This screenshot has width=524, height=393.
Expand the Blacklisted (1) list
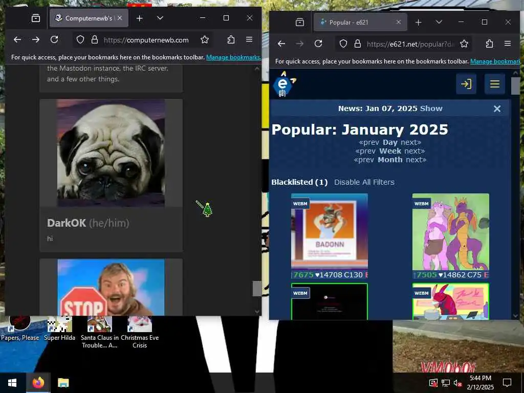[299, 182]
